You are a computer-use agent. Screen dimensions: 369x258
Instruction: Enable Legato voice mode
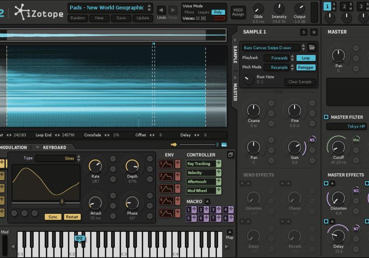(203, 12)
